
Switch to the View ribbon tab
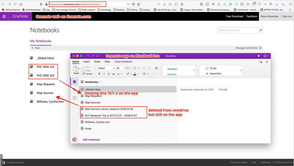tap(107, 62)
